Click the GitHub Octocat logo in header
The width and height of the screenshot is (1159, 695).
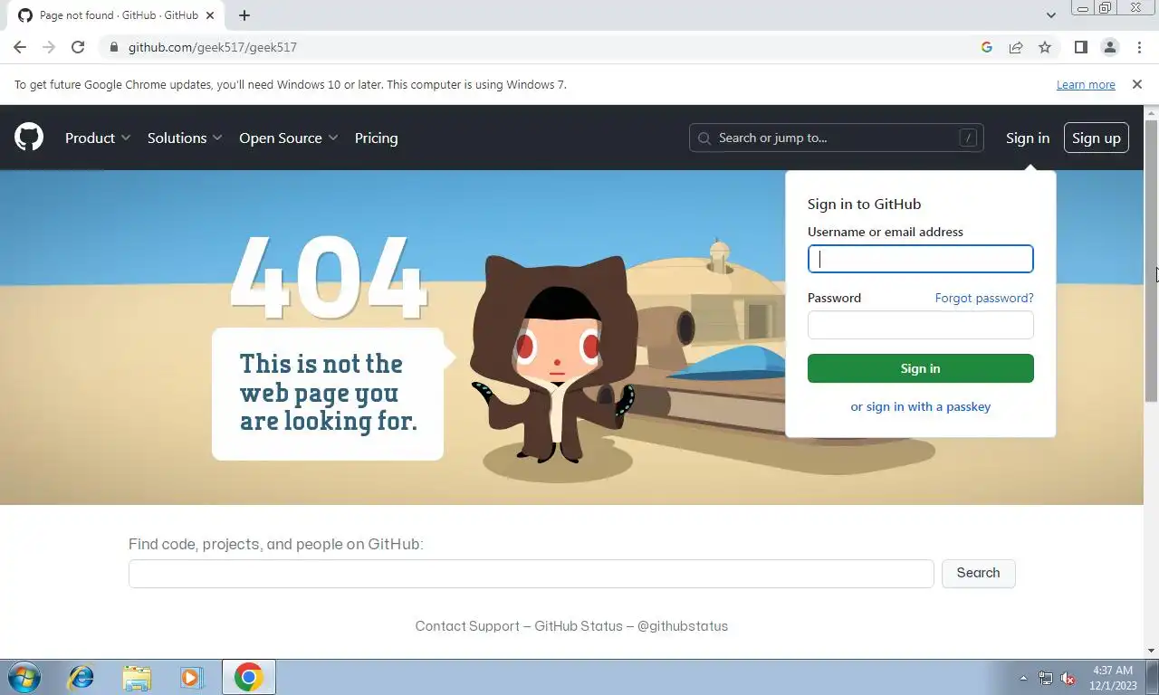[29, 138]
